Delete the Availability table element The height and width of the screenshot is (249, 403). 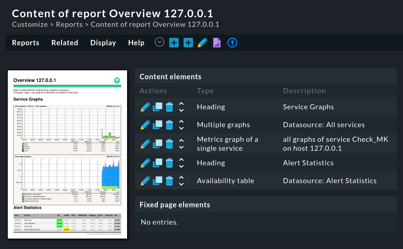click(x=169, y=181)
